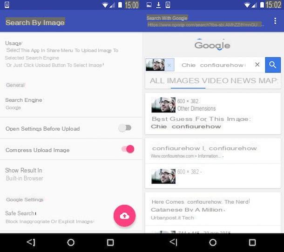This screenshot has width=284, height=252.
Task: Clear the search query with the X
Action: point(257,65)
